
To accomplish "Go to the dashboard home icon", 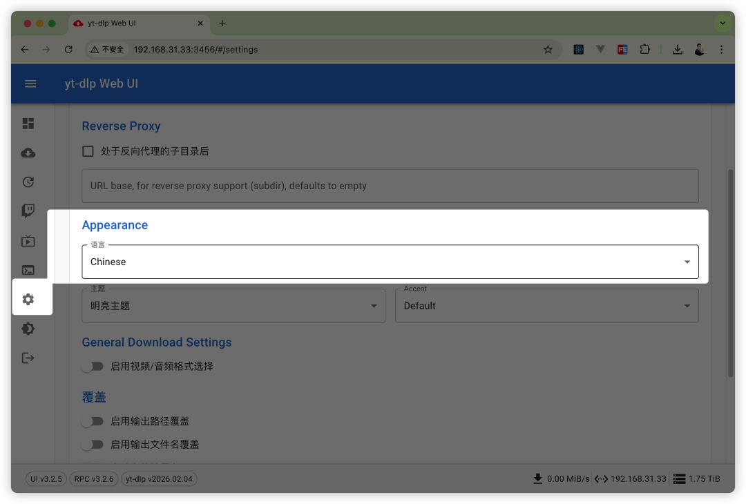I will [x=28, y=124].
